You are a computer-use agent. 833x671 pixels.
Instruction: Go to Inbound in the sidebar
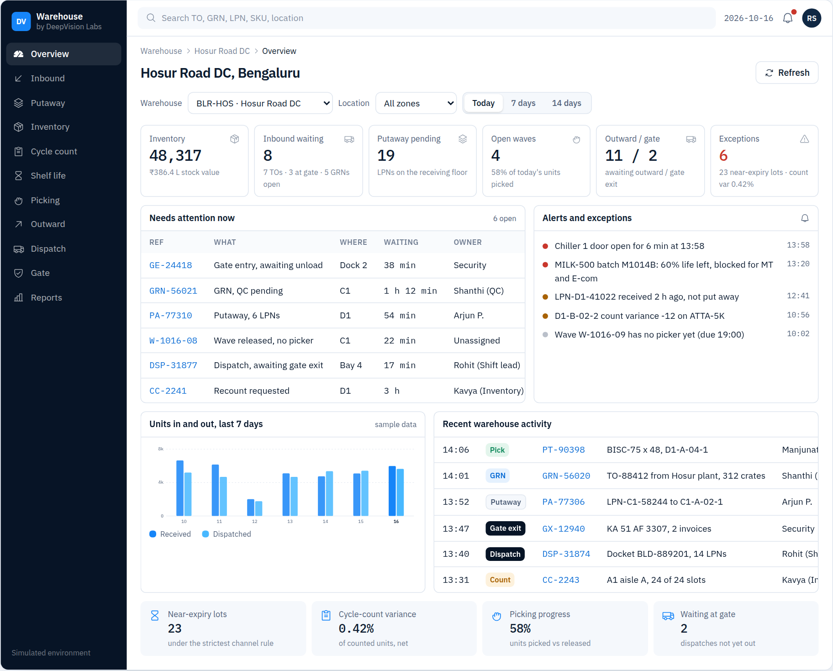point(63,79)
